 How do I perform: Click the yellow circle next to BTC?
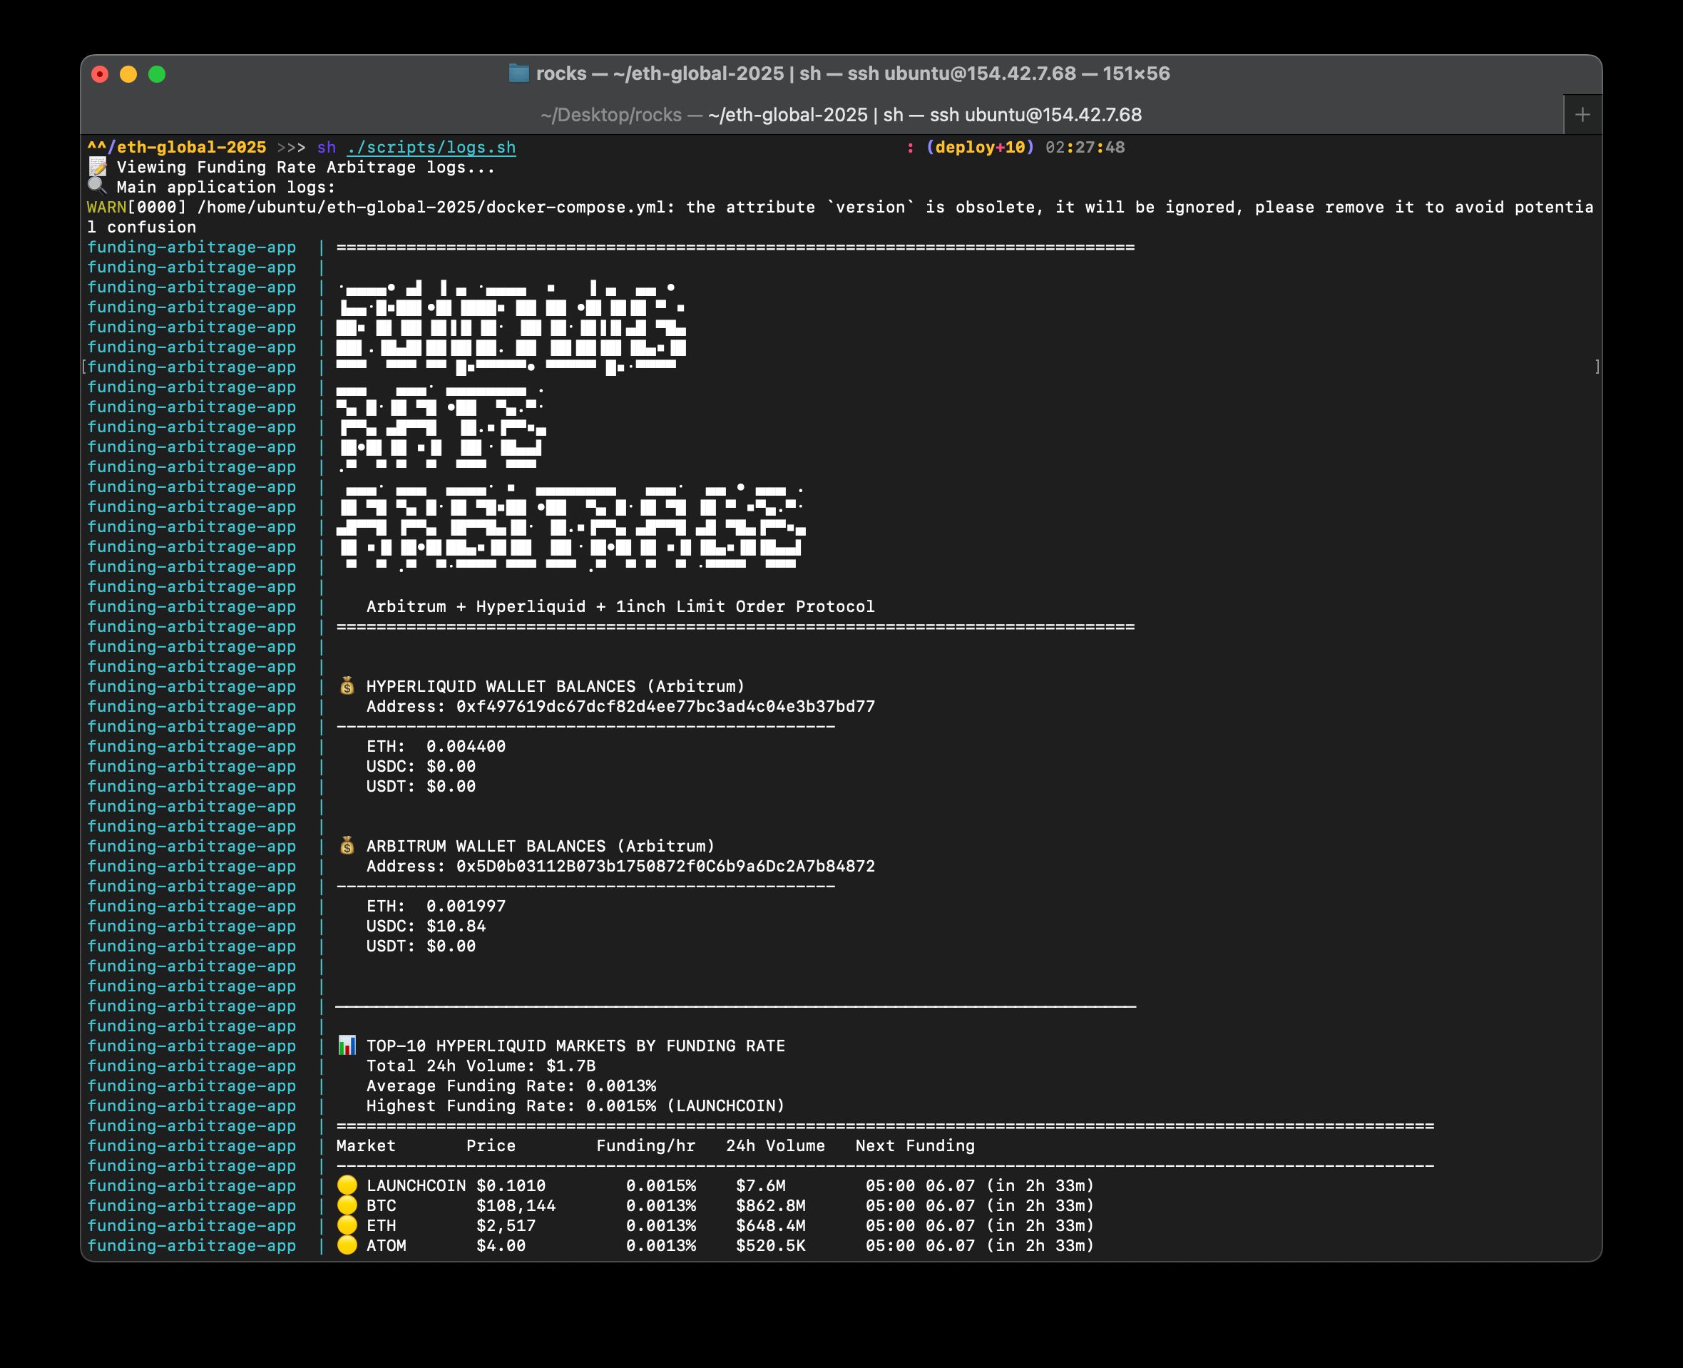347,1205
